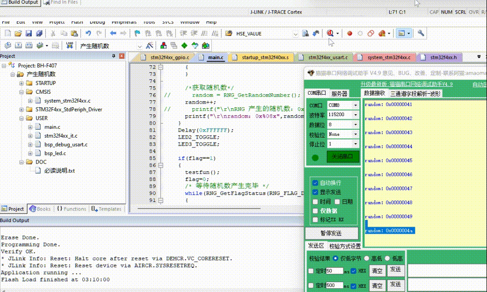Open the target dropdown showing 产生随机数
487x292 pixels.
click(140, 46)
